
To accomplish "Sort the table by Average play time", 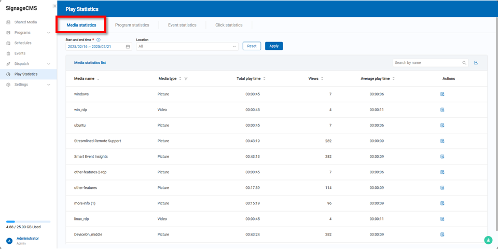I will [393, 79].
